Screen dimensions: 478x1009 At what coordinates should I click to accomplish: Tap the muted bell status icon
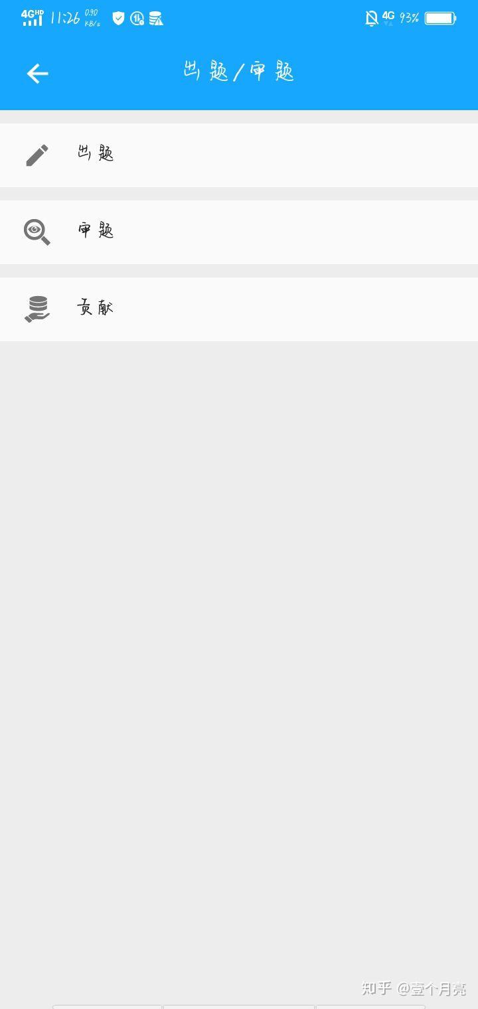pos(372,19)
